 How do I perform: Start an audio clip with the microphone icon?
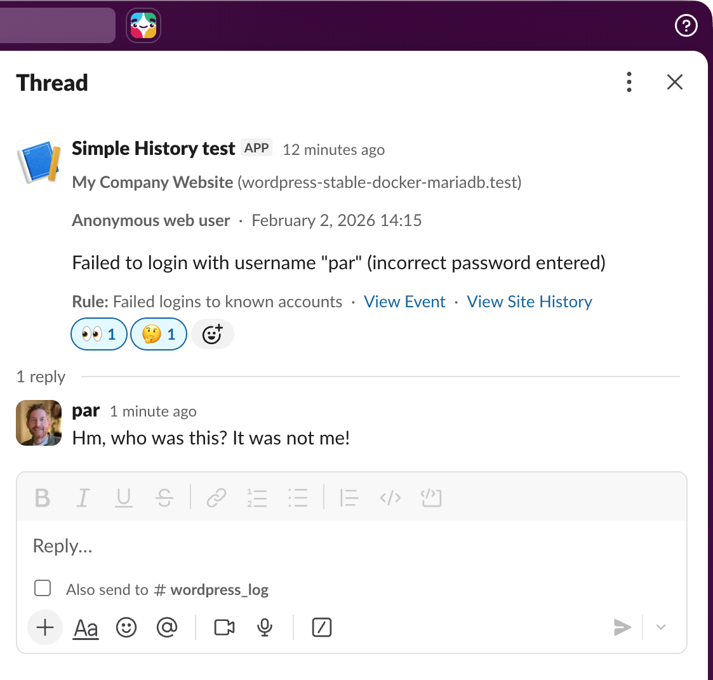click(264, 627)
